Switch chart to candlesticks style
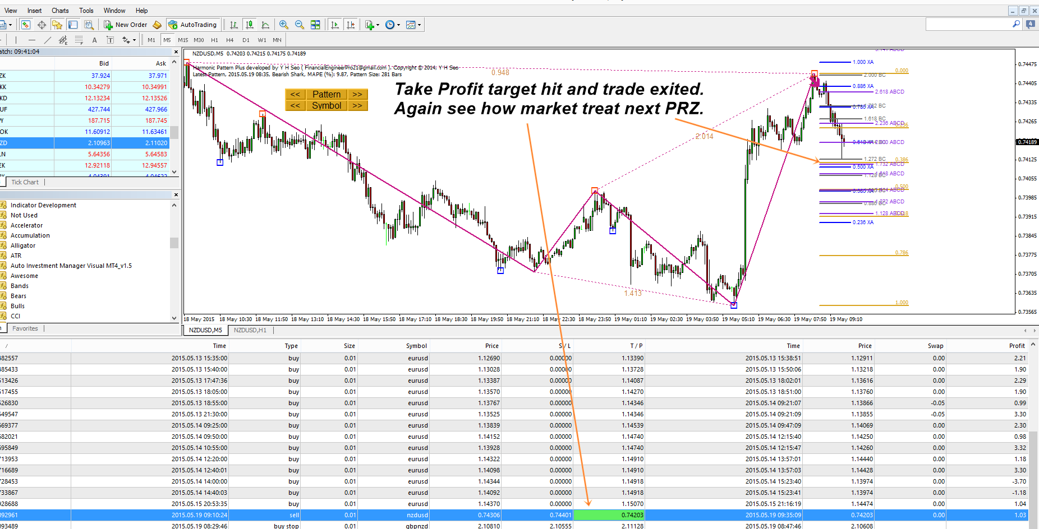The width and height of the screenshot is (1039, 529). (250, 25)
